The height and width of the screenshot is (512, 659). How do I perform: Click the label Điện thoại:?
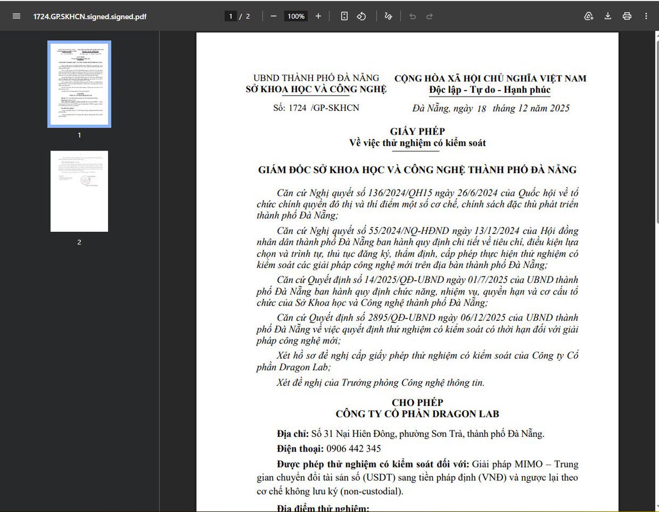[x=300, y=449]
